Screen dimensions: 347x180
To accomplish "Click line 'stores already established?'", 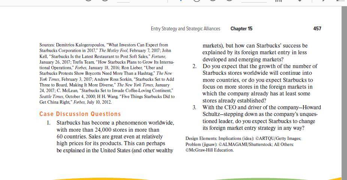I will [234, 101].
